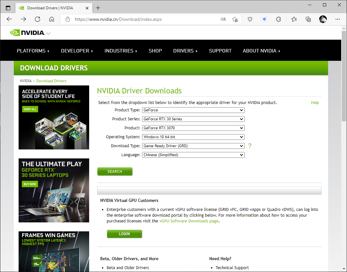Open the Collections icon
The height and width of the screenshot is (272, 347).
[x=308, y=19]
